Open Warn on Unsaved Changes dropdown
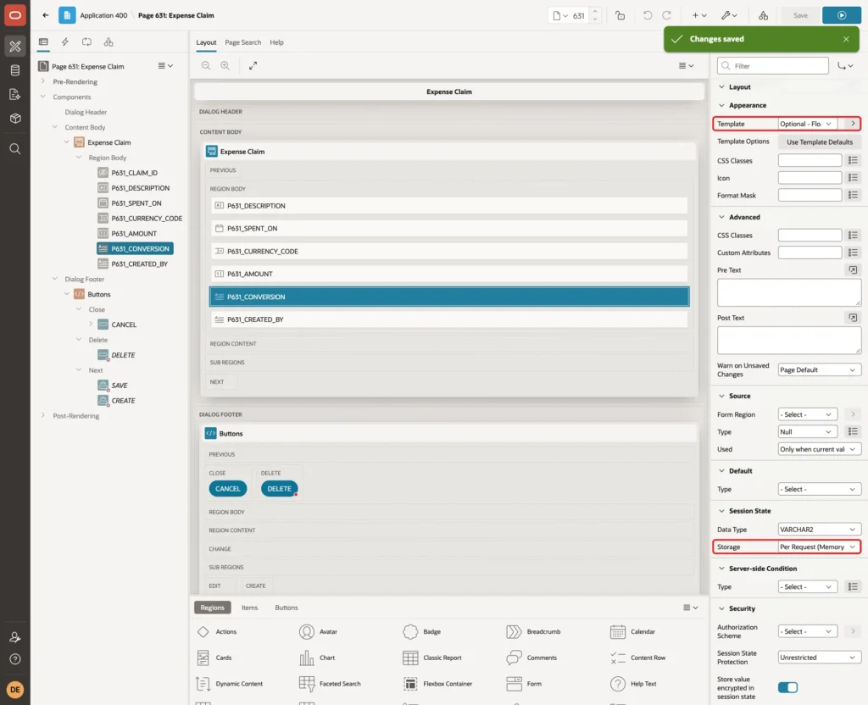 819,369
